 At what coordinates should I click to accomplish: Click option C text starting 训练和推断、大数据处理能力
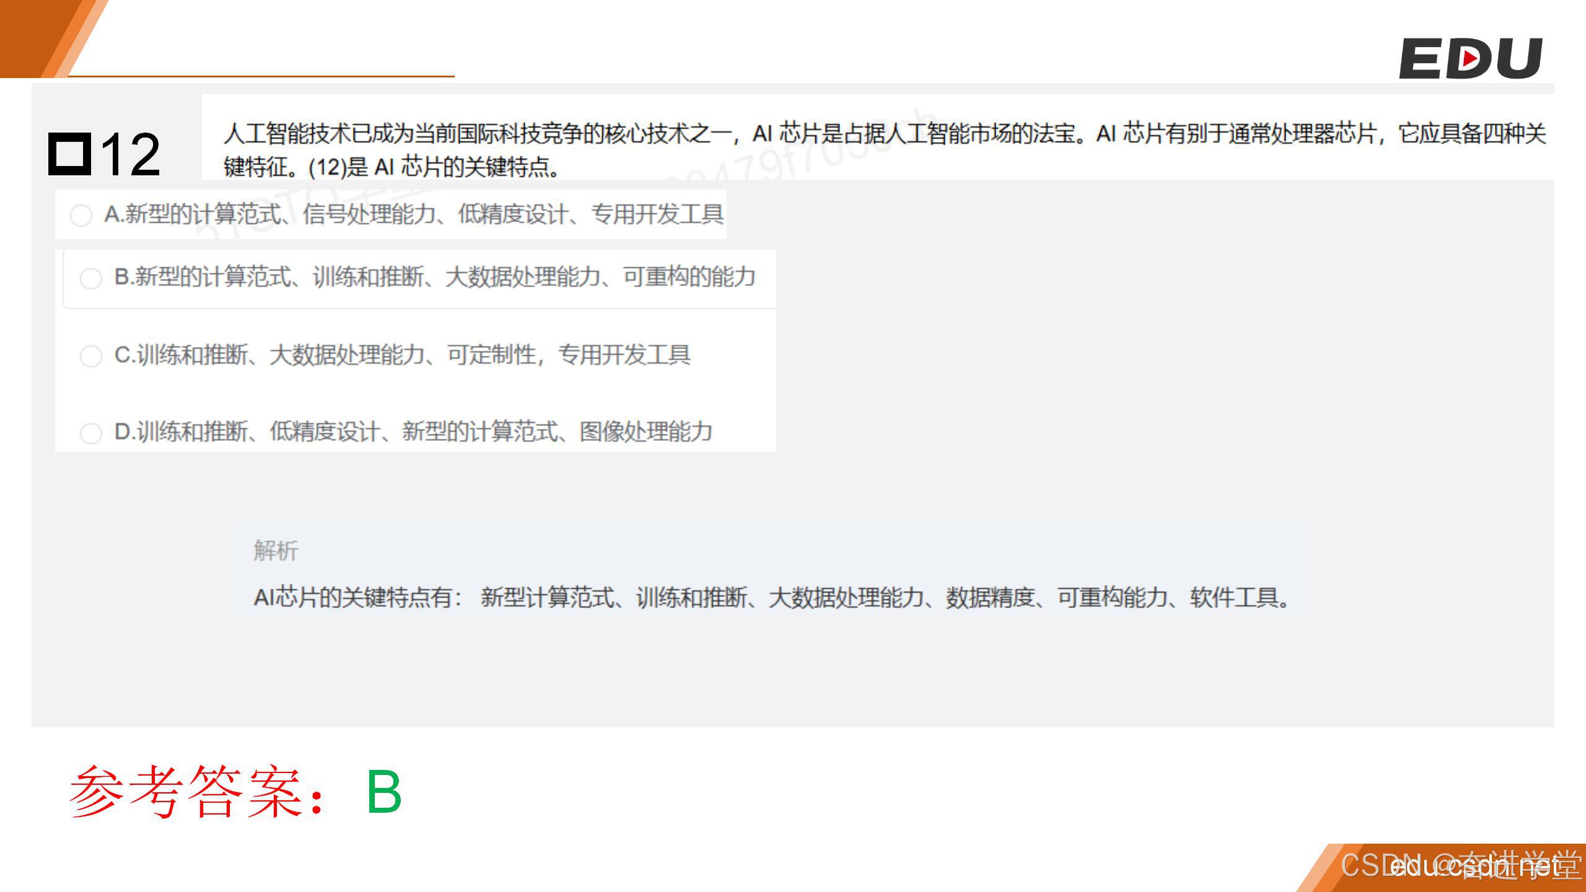[x=403, y=355]
